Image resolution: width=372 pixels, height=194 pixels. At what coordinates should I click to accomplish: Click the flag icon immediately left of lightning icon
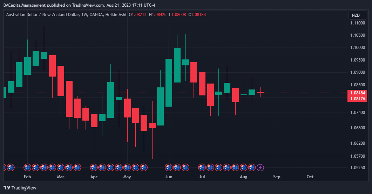click(x=252, y=167)
